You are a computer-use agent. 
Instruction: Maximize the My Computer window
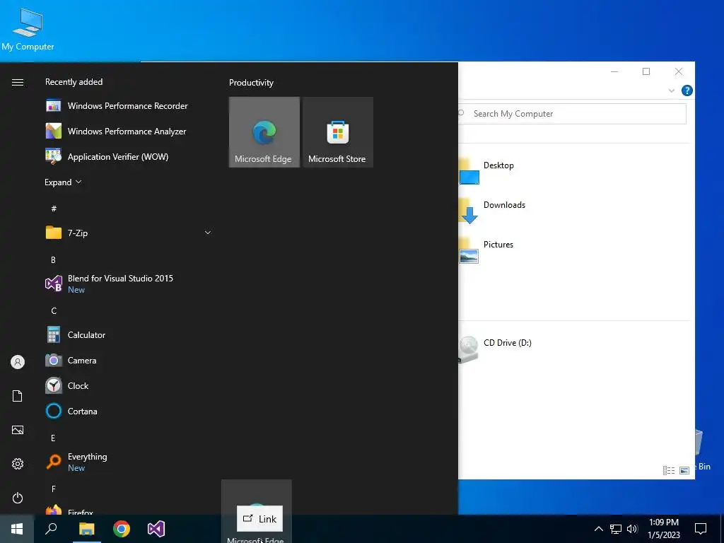[x=646, y=71]
